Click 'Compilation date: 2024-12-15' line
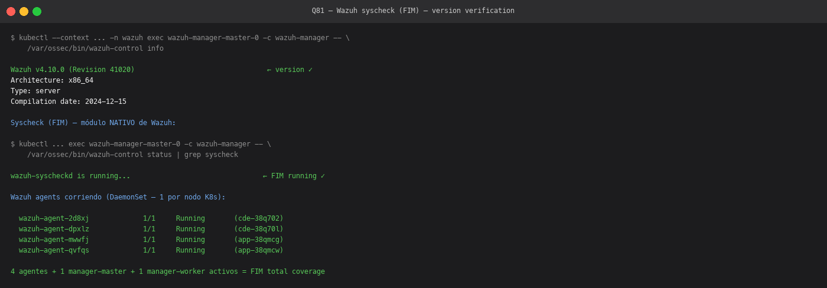Viewport: 827px width, 288px height. 69,102
